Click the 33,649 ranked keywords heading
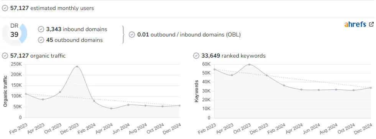The height and width of the screenshot is (139, 376). (x=233, y=56)
